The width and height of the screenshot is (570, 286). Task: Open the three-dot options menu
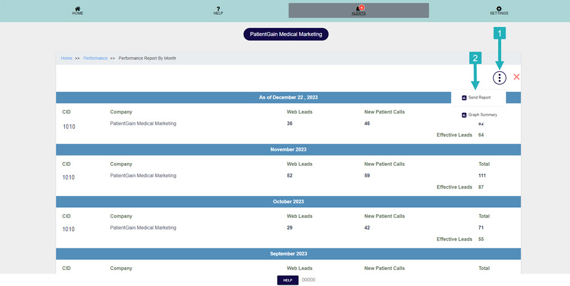(x=499, y=77)
